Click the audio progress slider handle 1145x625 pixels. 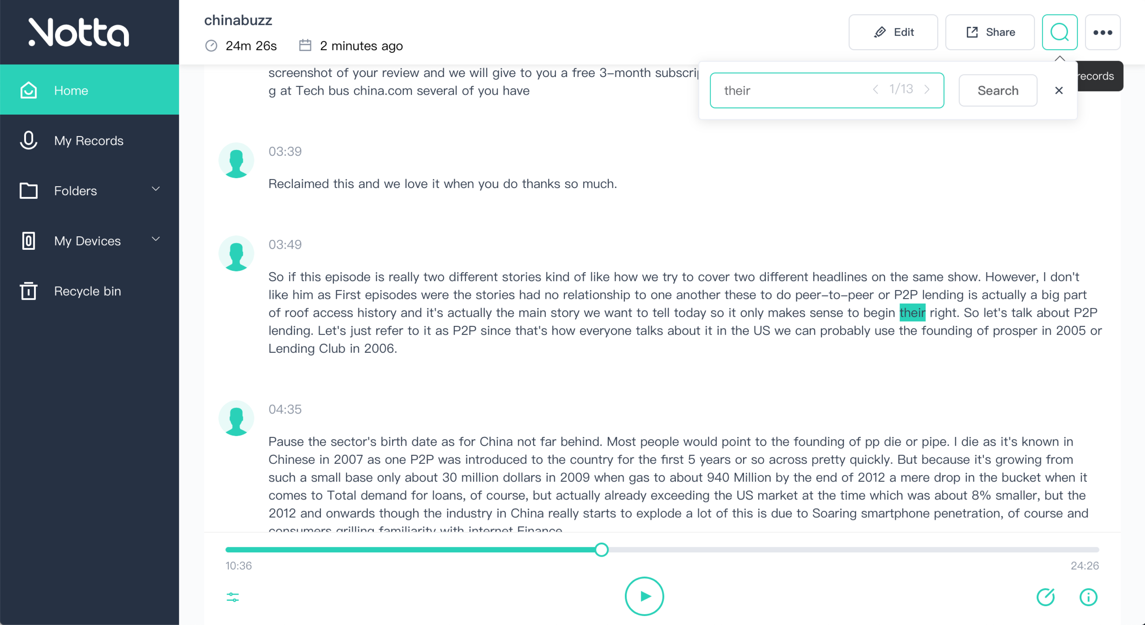pyautogui.click(x=601, y=550)
